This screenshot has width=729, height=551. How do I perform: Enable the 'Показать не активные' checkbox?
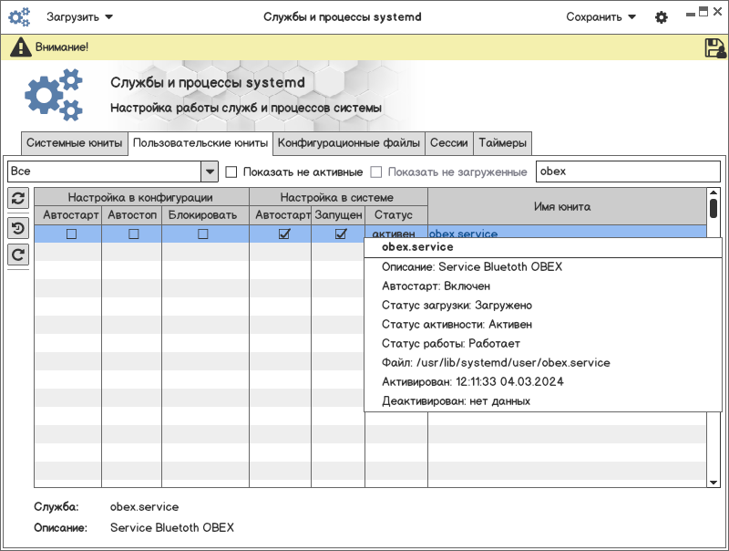pos(231,172)
